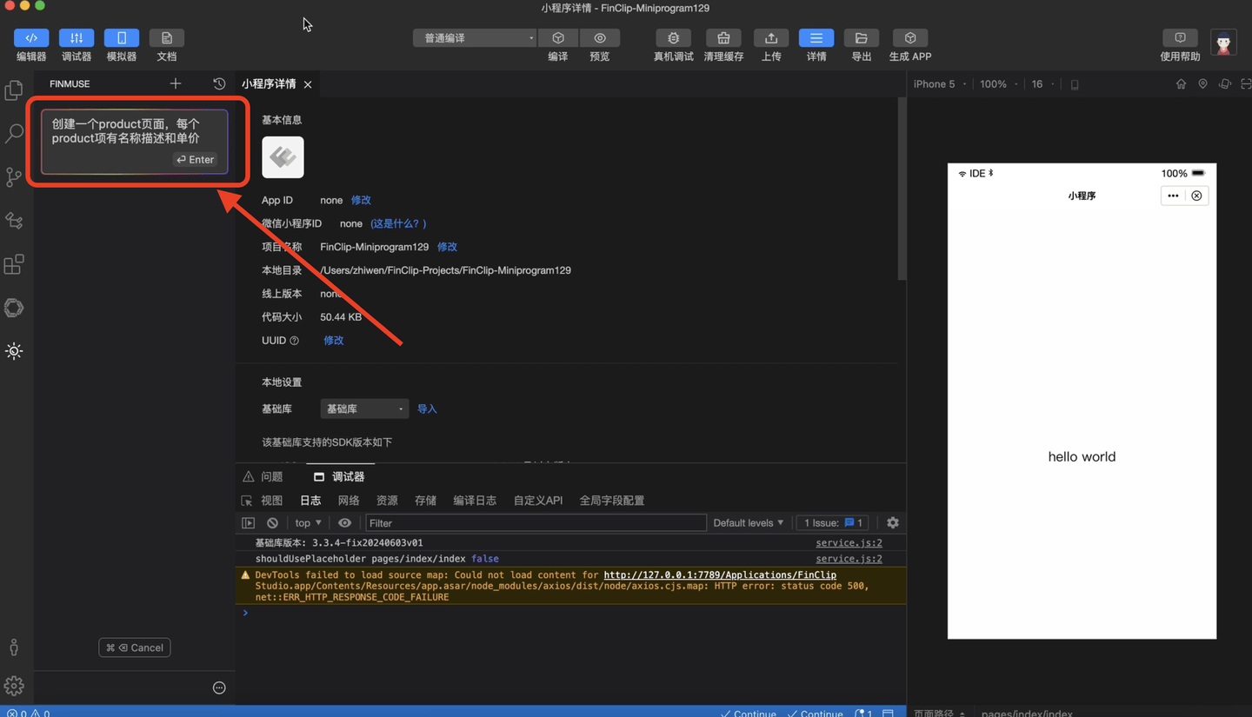Open the hexagon-shaped sidebar icon
The width and height of the screenshot is (1252, 717).
click(14, 308)
